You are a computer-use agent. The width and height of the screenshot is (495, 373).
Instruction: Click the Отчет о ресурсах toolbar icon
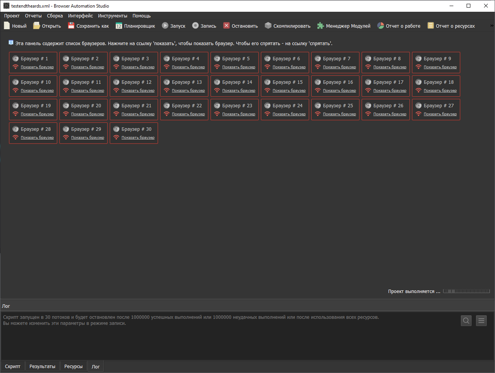(x=431, y=26)
